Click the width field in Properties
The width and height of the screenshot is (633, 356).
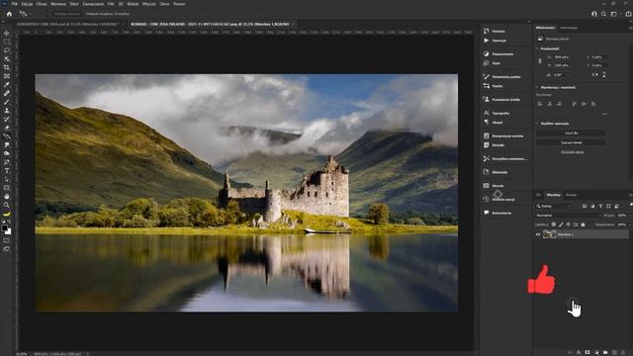(x=561, y=57)
